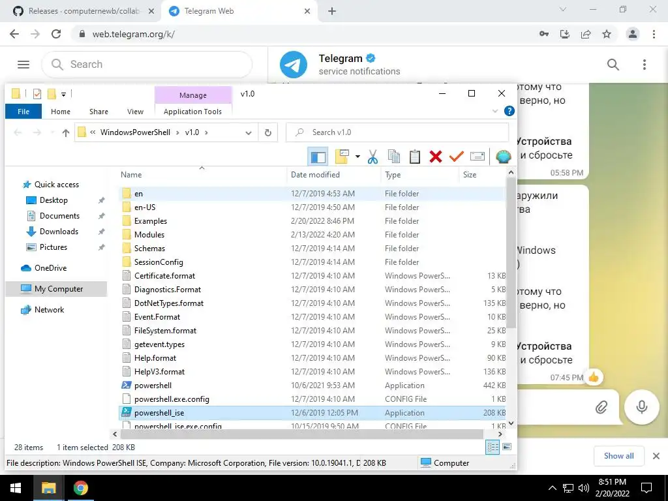Open Downloads in the navigation pane
668x501 pixels.
coord(59,232)
